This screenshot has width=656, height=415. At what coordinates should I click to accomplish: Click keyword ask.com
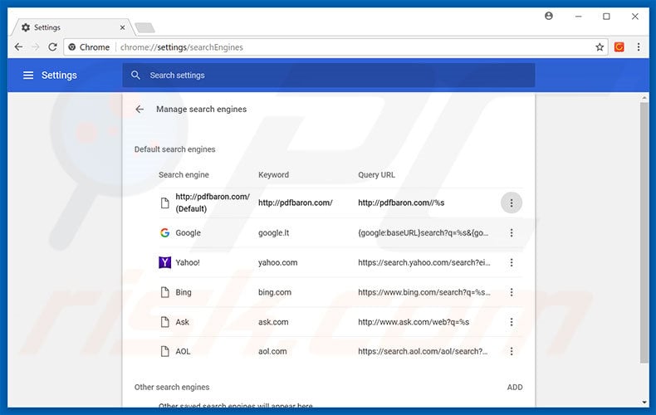pos(273,322)
